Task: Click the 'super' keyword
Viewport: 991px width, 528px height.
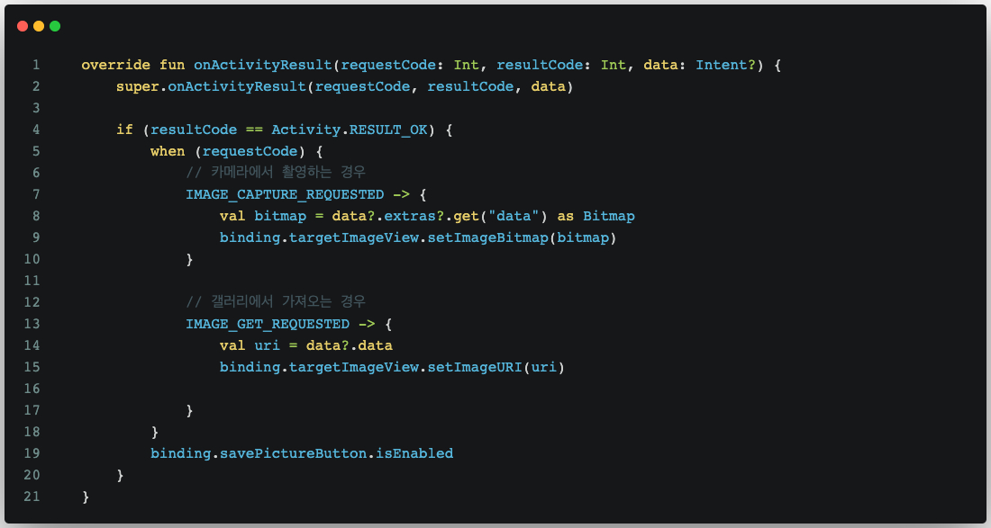Action: click(137, 86)
